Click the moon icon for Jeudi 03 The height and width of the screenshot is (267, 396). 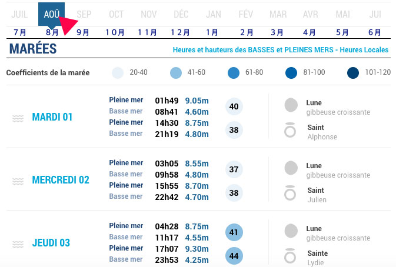click(x=291, y=231)
